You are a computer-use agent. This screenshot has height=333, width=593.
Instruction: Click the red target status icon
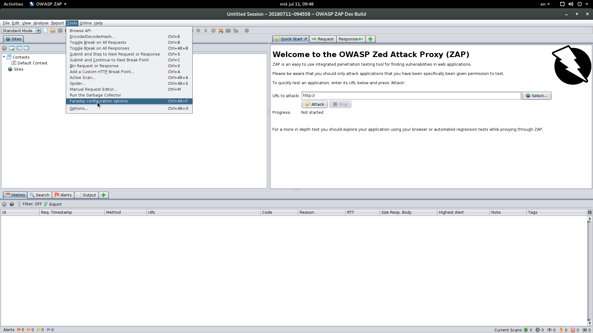pos(573,330)
